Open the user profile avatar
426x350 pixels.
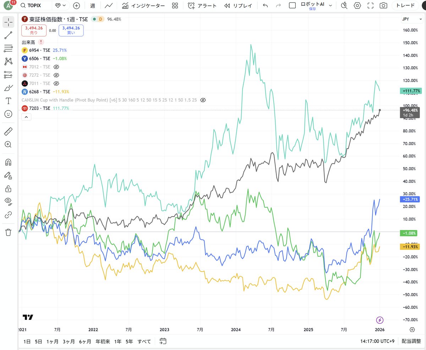(x=7, y=6)
